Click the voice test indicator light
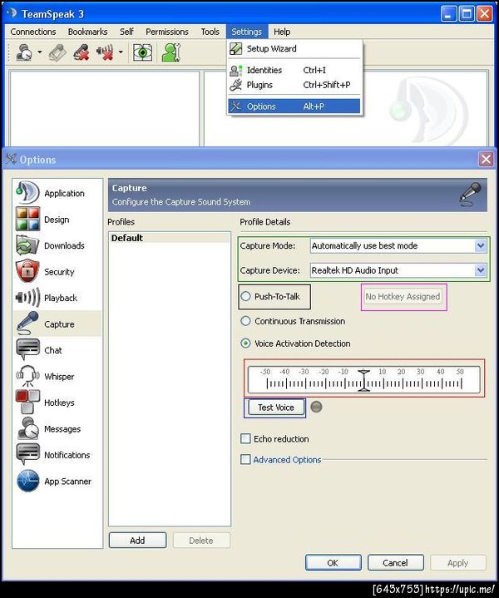499x598 pixels. [x=316, y=407]
